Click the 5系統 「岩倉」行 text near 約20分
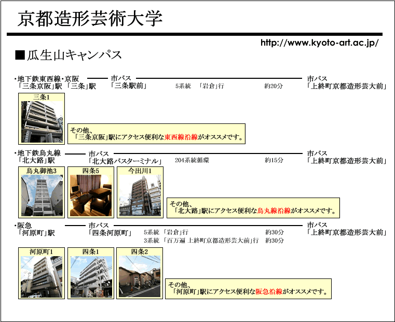The width and height of the screenshot is (395, 322). click(200, 86)
